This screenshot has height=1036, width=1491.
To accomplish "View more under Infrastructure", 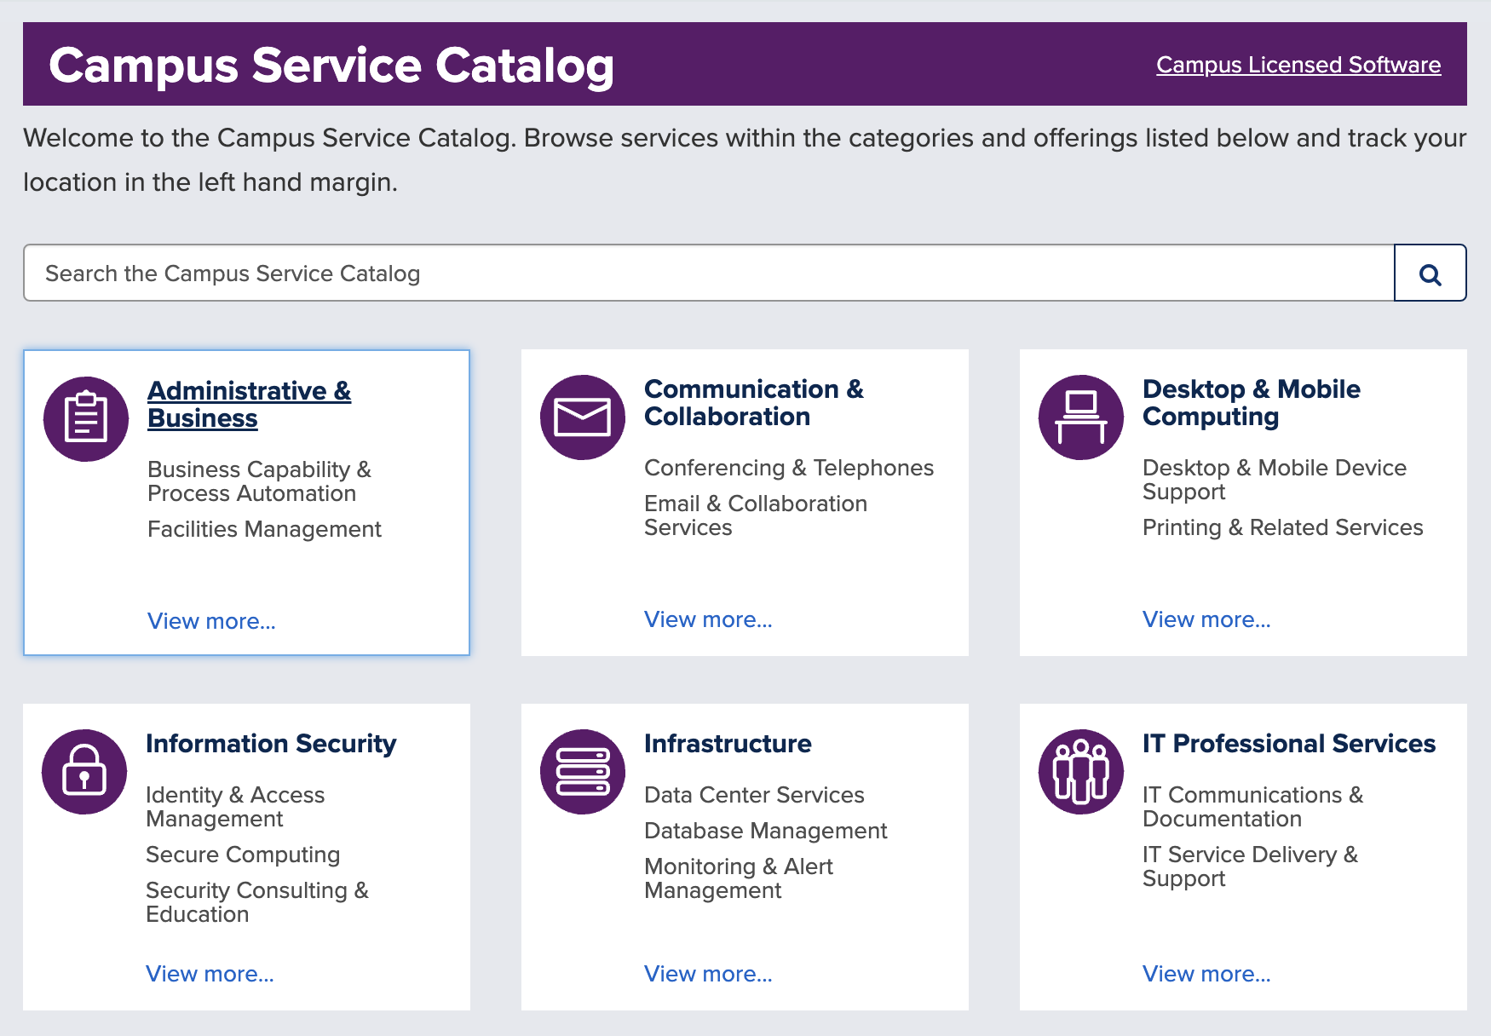I will [709, 973].
